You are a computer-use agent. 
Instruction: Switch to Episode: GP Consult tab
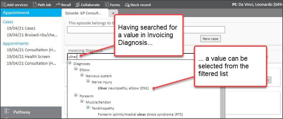85,13
